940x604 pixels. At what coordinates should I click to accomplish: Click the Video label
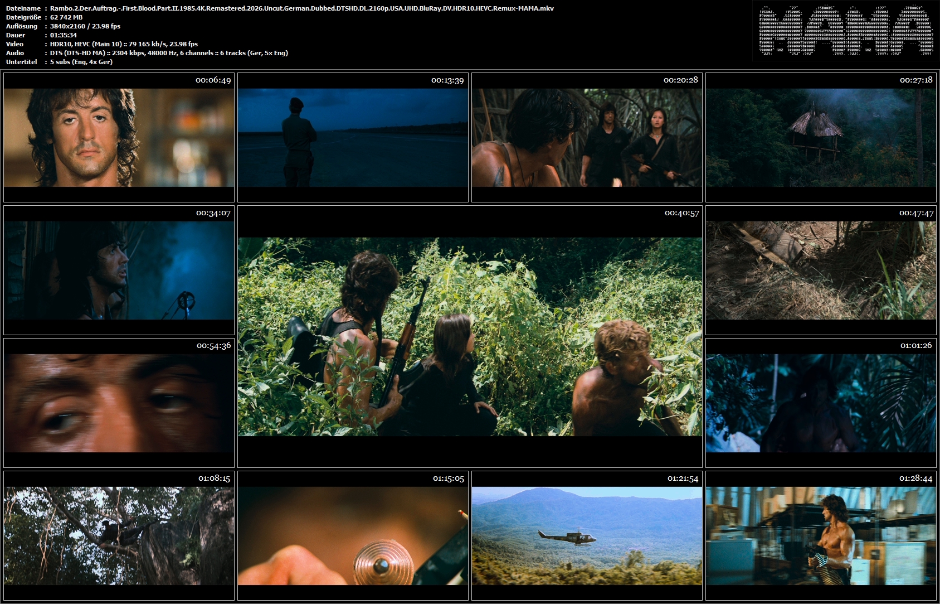pos(15,44)
